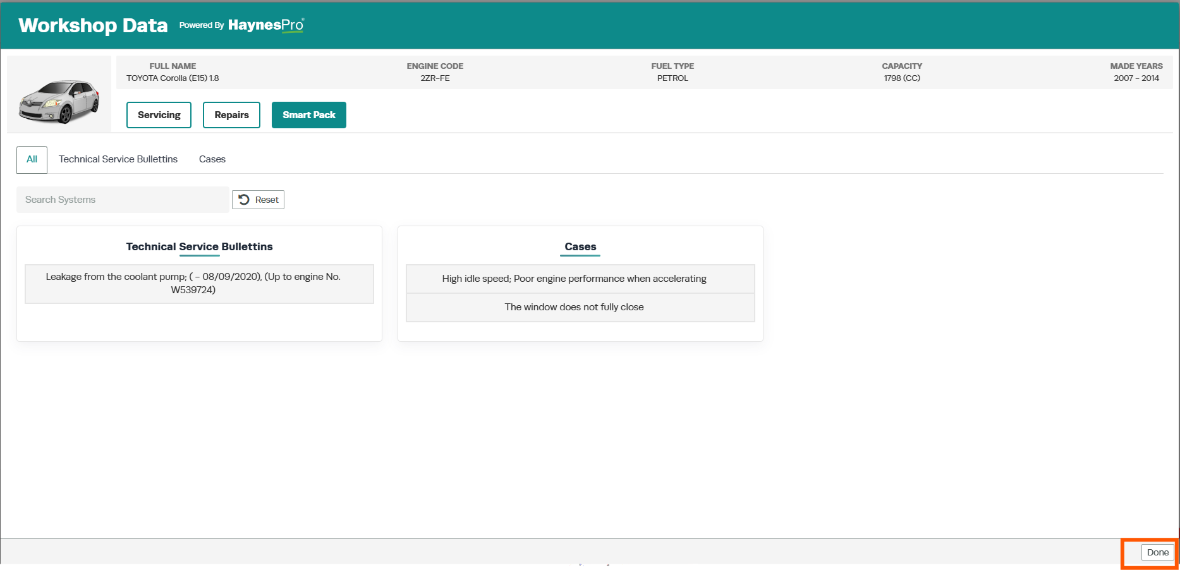
Task: Click the Done button
Action: 1158,552
